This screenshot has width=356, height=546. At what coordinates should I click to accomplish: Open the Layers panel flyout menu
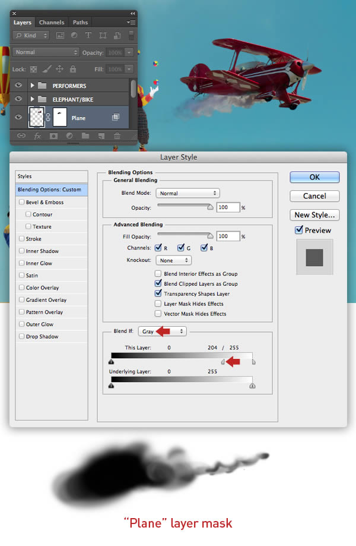click(x=131, y=23)
